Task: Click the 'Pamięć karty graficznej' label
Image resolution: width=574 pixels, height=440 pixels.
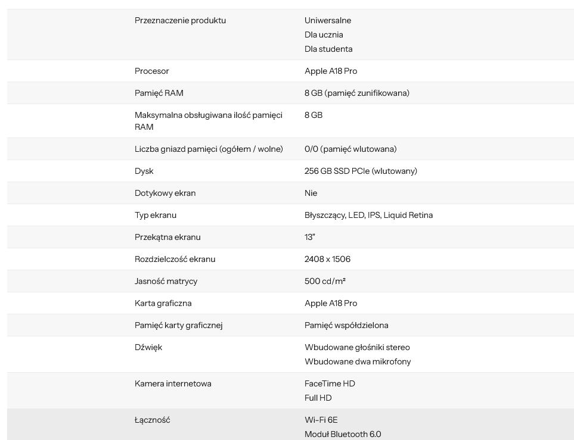Action: click(x=179, y=325)
